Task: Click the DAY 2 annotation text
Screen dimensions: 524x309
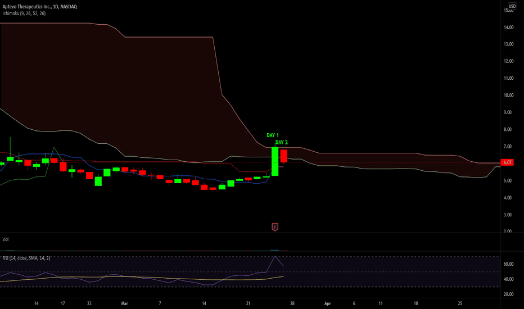Action: 281,142
